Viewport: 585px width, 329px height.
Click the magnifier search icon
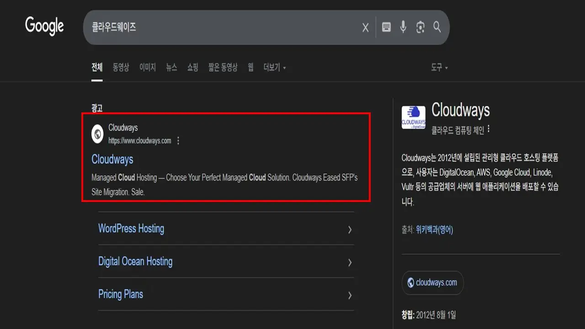tap(437, 27)
